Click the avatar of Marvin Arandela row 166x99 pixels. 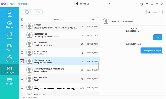pos(29,70)
